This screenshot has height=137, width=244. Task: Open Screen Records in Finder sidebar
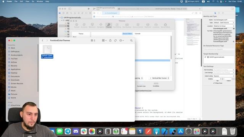17,84
